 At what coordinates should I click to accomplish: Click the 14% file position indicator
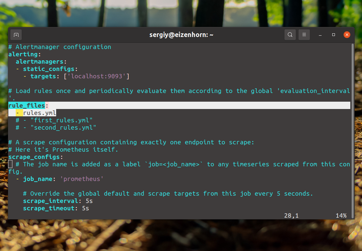341,216
